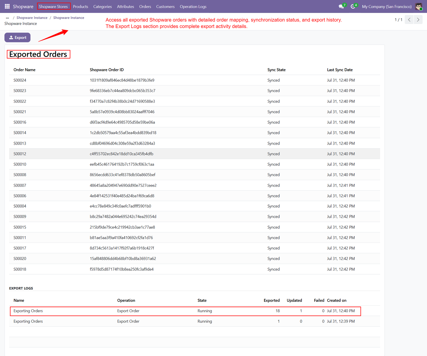Screen dimensions: 427x356
Task: Open the Exporting Orders log created 12:39 PM
Action: [x=195, y=321]
